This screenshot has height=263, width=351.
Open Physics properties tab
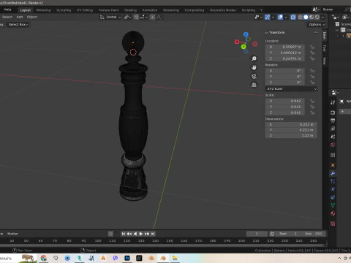pyautogui.click(x=333, y=189)
